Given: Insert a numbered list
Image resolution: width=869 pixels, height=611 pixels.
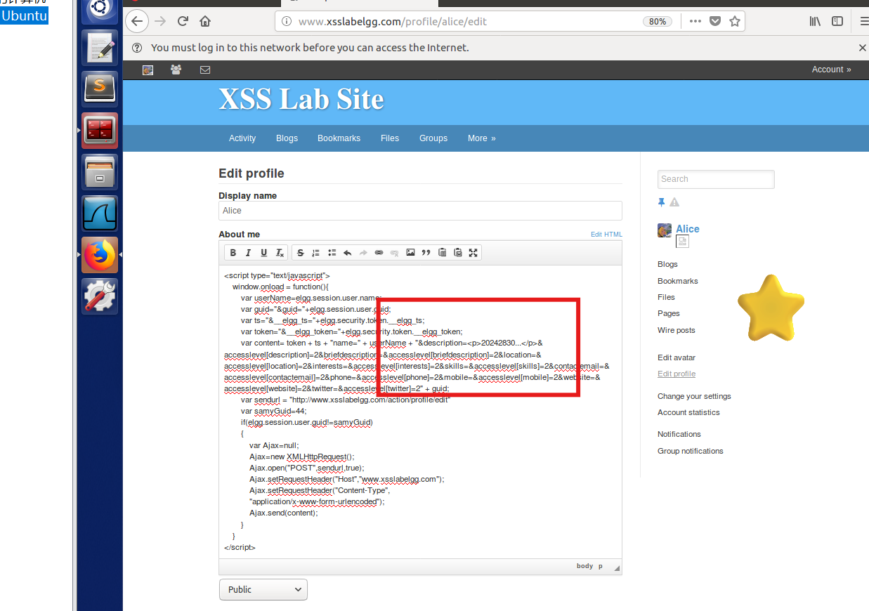Looking at the screenshot, I should tap(316, 253).
